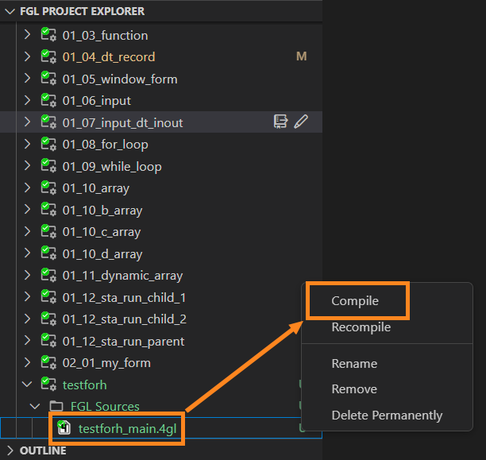Click the project icon of 02_01_my_form
486x460 pixels.
(x=48, y=363)
